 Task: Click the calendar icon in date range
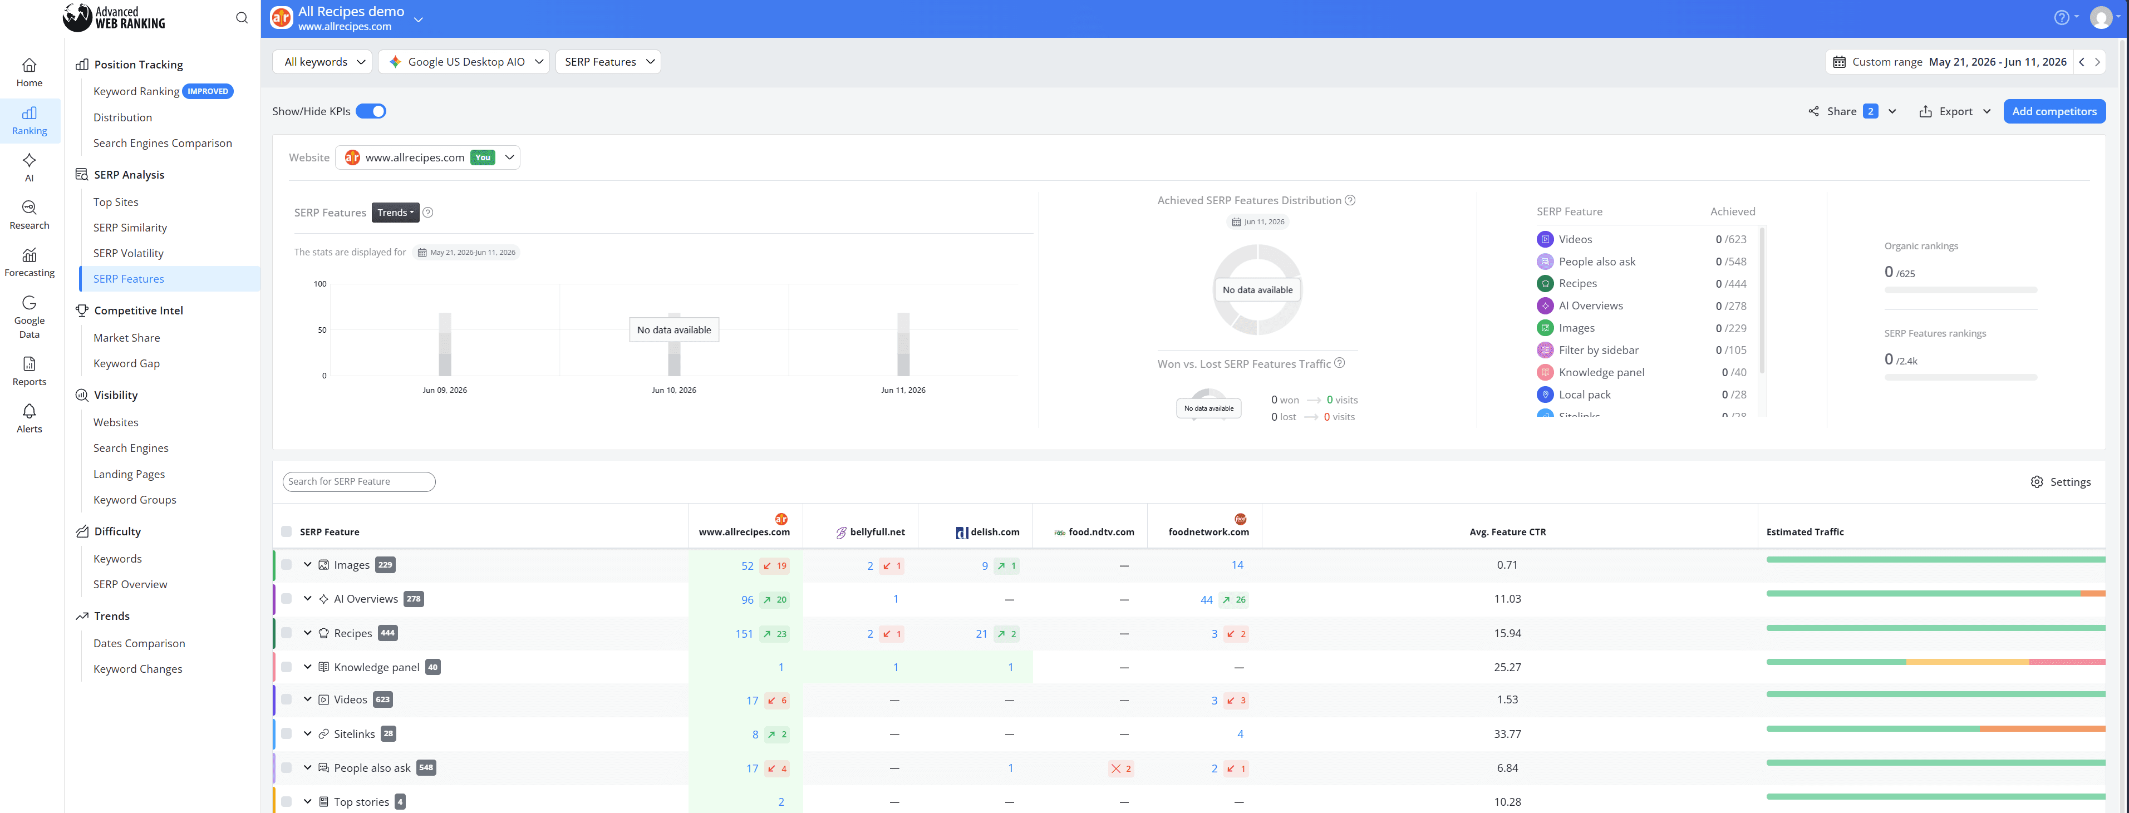1839,62
